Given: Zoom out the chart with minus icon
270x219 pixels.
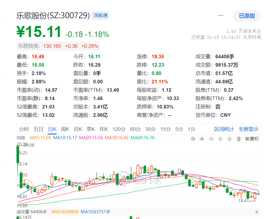Looking at the screenshot, I should [211, 139].
